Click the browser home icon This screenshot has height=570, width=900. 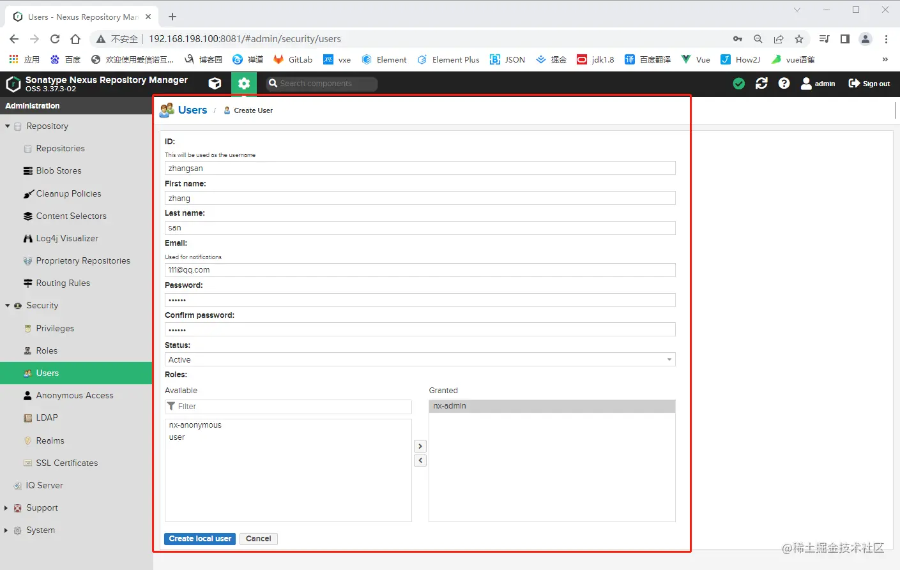tap(75, 39)
